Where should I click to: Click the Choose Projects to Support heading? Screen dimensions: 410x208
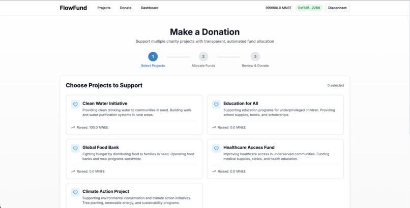pyautogui.click(x=104, y=86)
